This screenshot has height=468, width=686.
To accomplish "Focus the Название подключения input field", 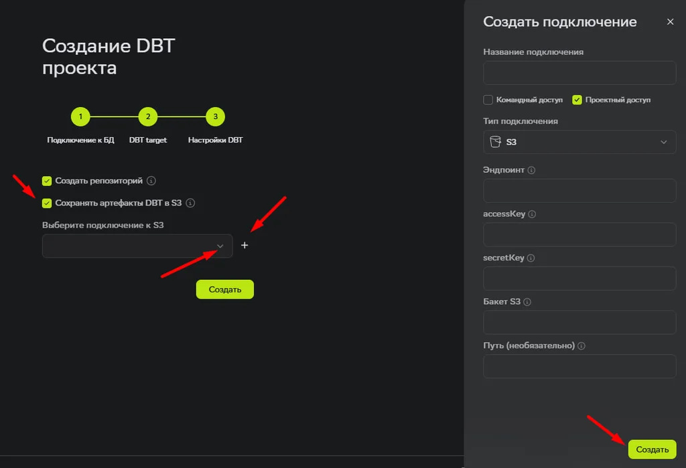I will [x=579, y=72].
